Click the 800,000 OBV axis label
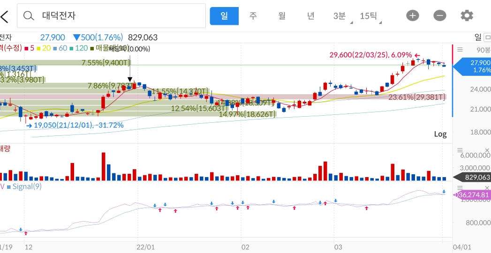Image resolution: width=491 pixels, height=253 pixels. [478, 223]
